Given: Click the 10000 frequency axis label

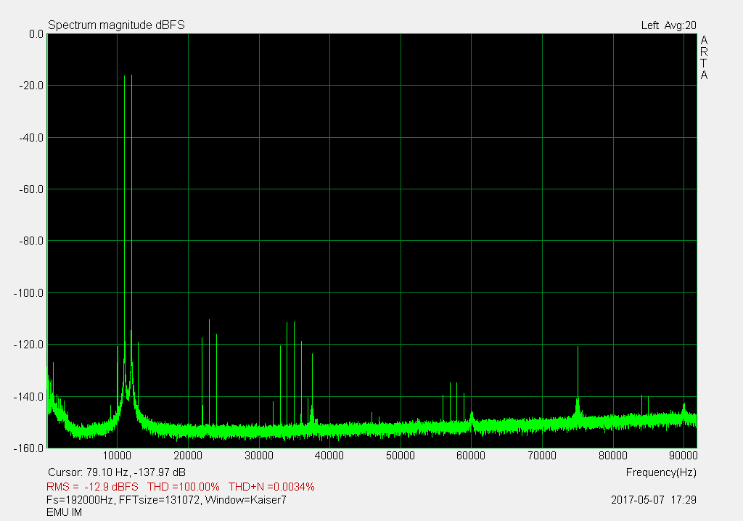Looking at the screenshot, I should pos(117,456).
